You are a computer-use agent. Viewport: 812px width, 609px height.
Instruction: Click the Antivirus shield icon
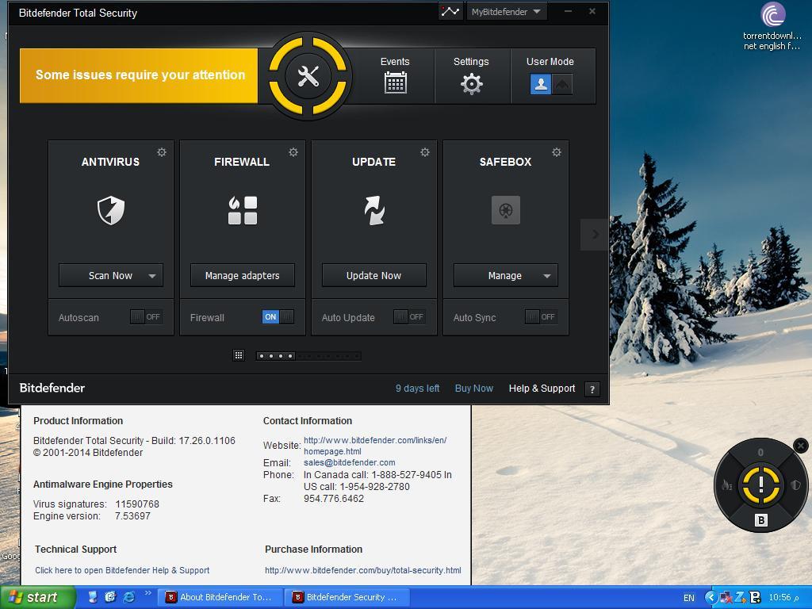tap(111, 210)
